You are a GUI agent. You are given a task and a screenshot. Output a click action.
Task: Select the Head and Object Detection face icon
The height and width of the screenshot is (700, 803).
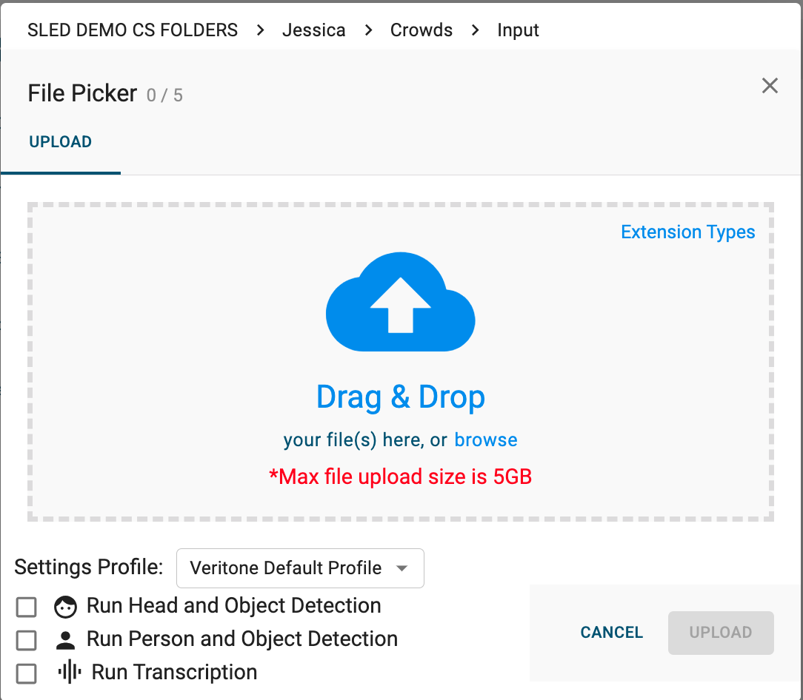pyautogui.click(x=65, y=606)
